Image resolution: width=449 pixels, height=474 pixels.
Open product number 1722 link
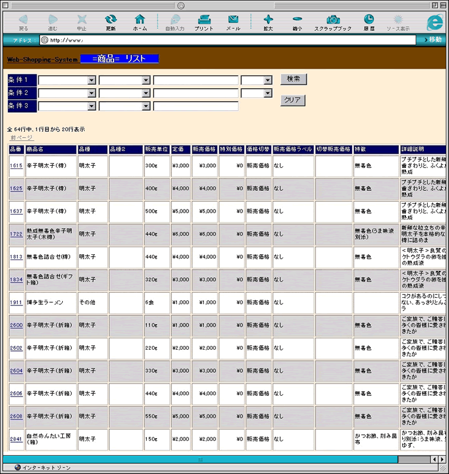click(x=16, y=234)
